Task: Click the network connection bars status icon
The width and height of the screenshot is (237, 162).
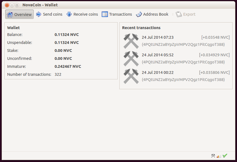Action: coord(219,156)
